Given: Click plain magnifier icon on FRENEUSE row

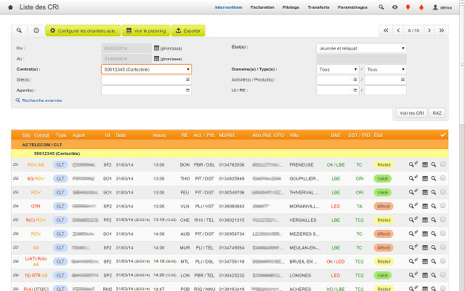Looking at the screenshot, I should (434, 164).
